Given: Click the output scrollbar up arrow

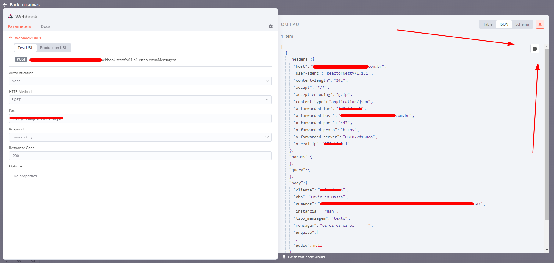Looking at the screenshot, I should [547, 47].
